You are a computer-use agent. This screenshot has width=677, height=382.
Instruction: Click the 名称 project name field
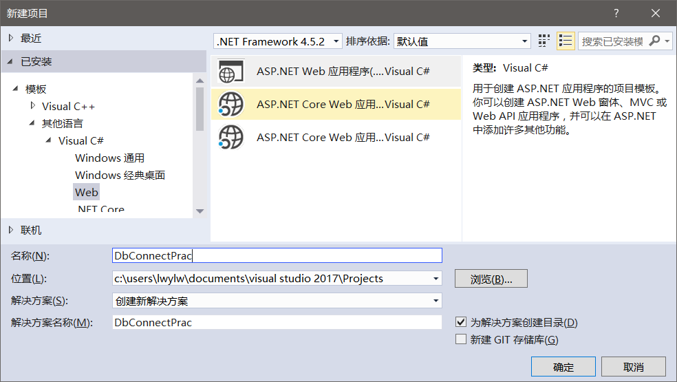pos(277,255)
